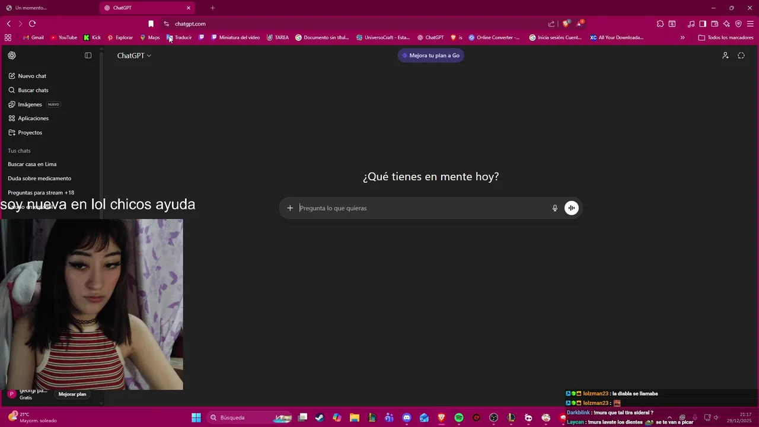
Task: Open the ChatGPT logo home icon
Action: coord(12,55)
